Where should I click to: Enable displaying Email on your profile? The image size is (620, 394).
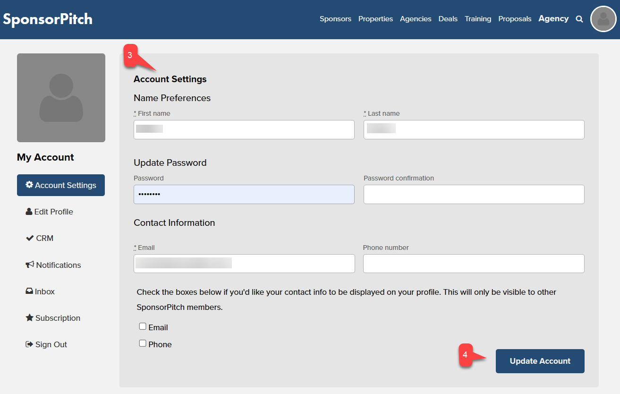[143, 326]
